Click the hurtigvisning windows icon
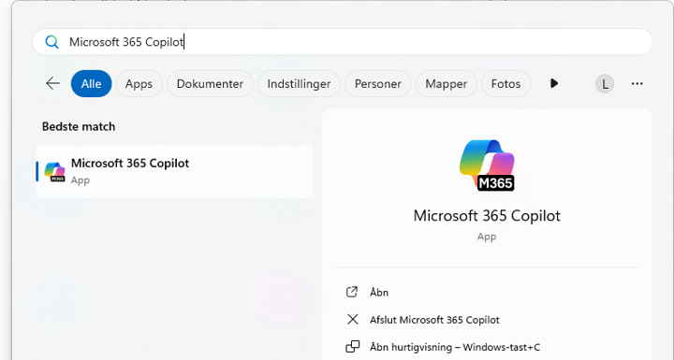The width and height of the screenshot is (674, 360). pyautogui.click(x=353, y=347)
